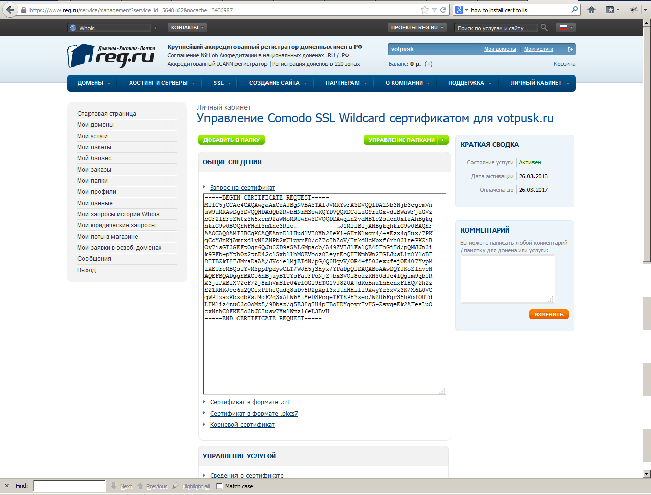
Task: Open Мои юридические запросы in sidebar
Action: pyautogui.click(x=116, y=225)
